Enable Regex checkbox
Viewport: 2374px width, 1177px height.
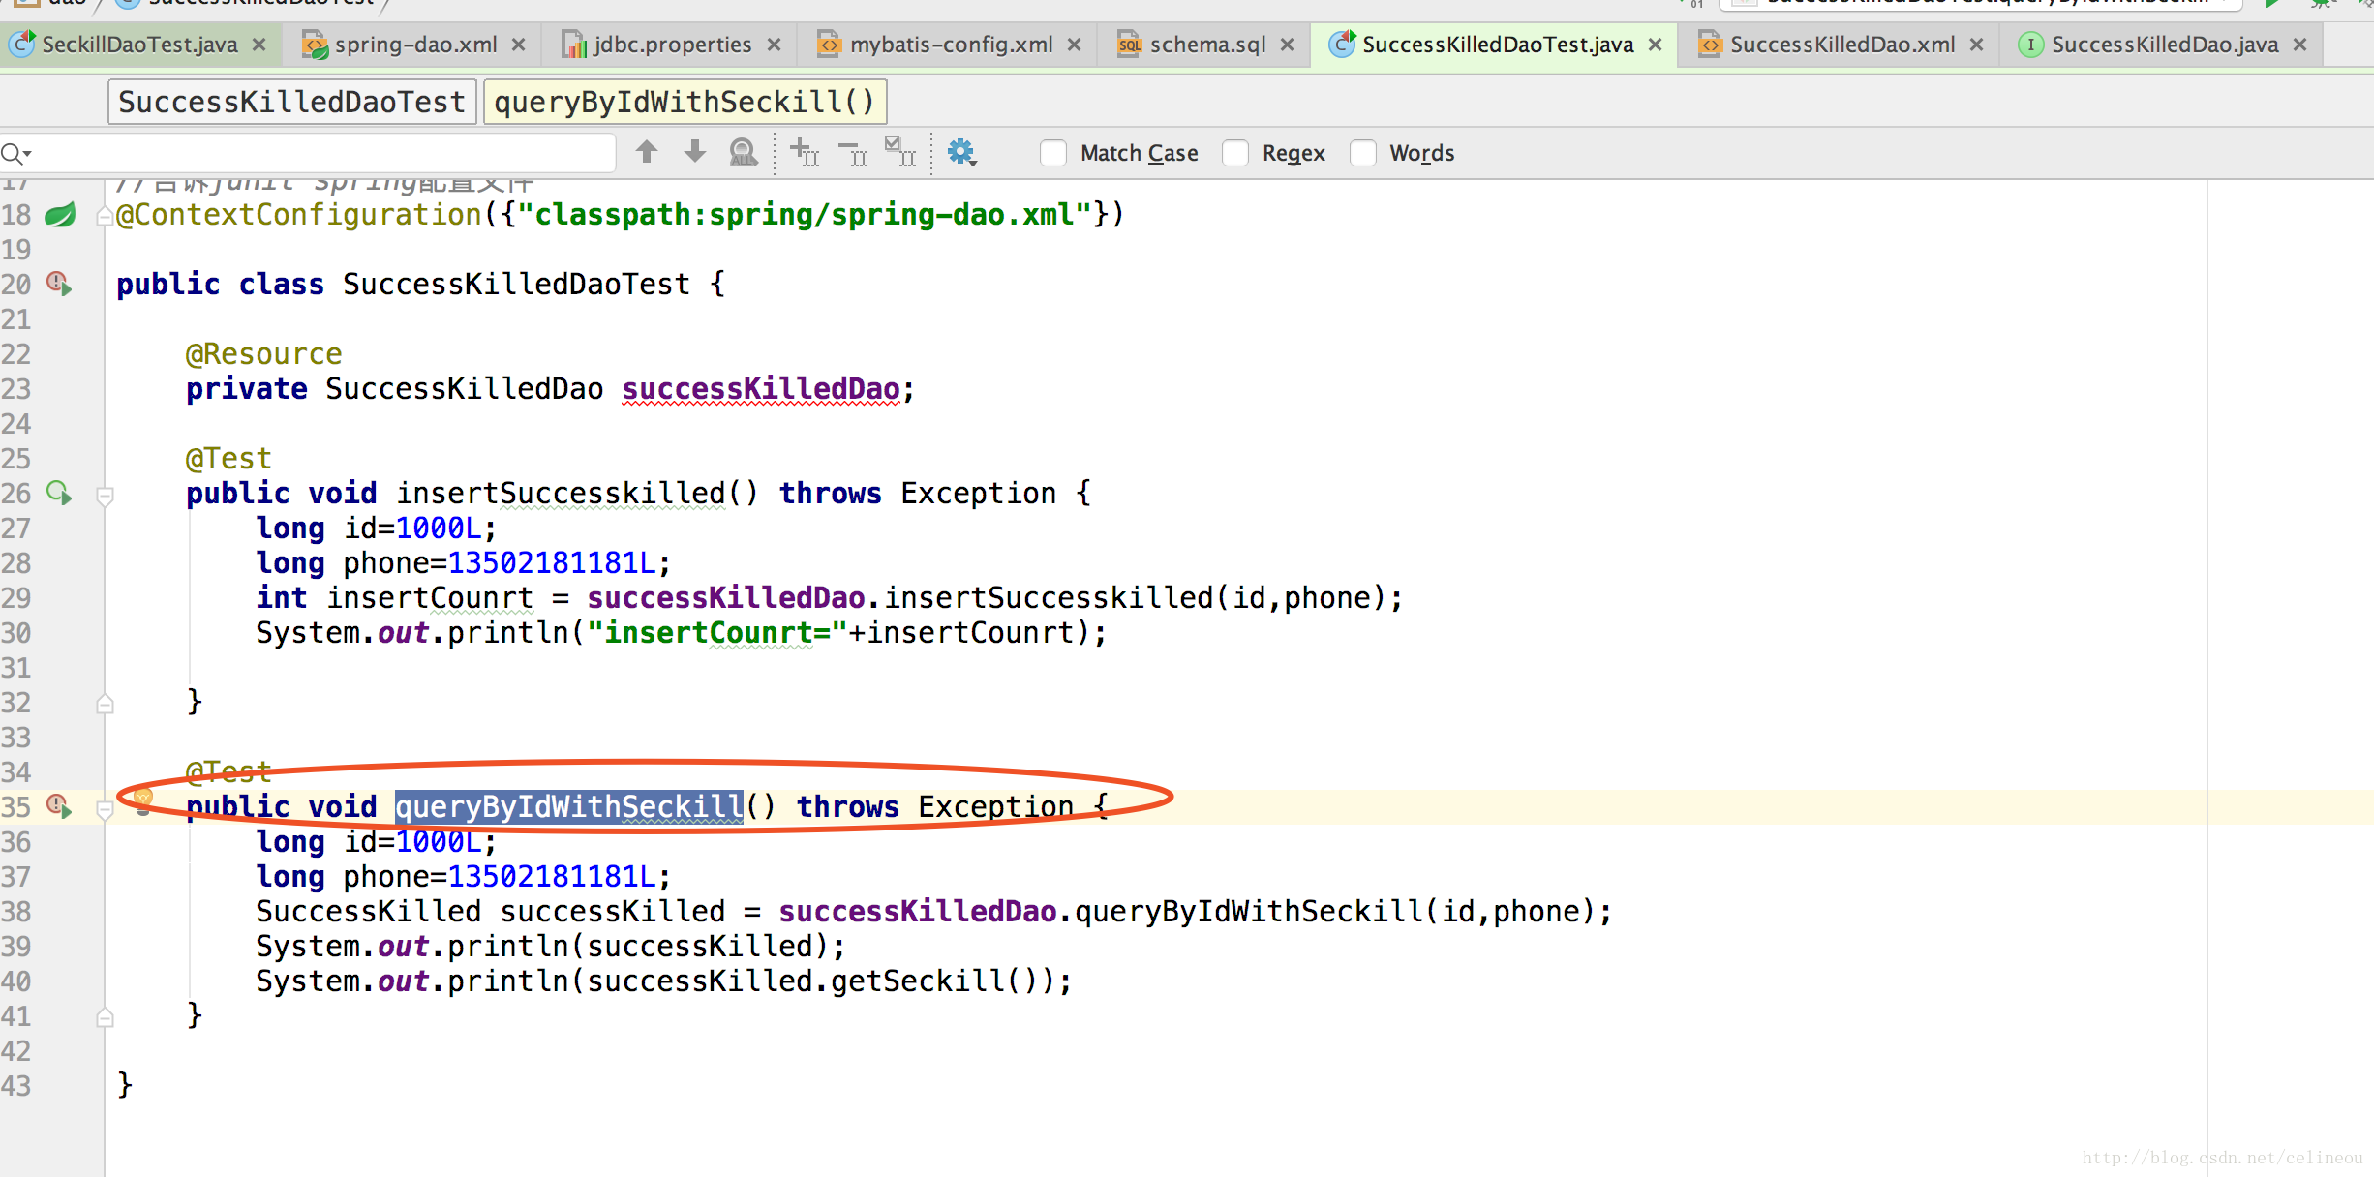1235,153
